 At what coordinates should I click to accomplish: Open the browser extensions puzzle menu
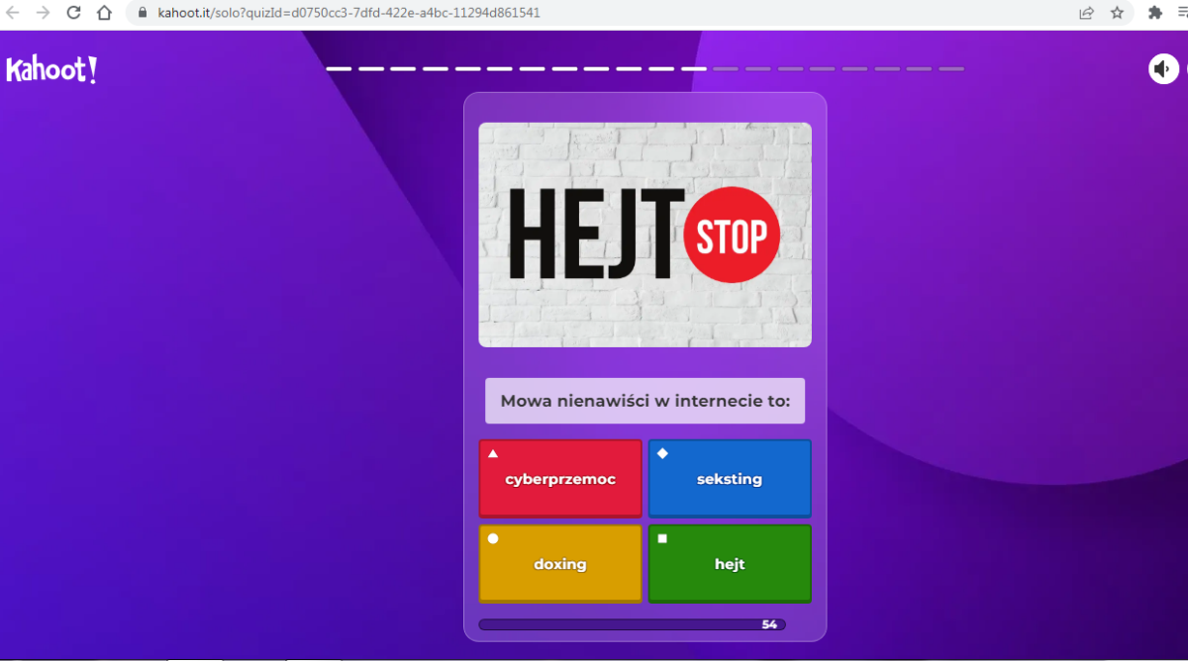[1154, 13]
